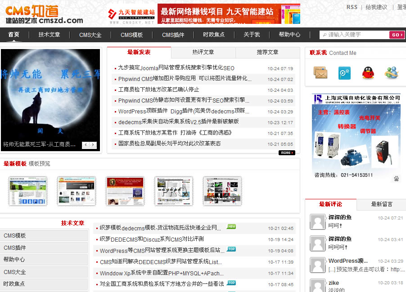Open 关于我 in the navigation bar
This screenshot has width=406, height=292.
[x=252, y=35]
